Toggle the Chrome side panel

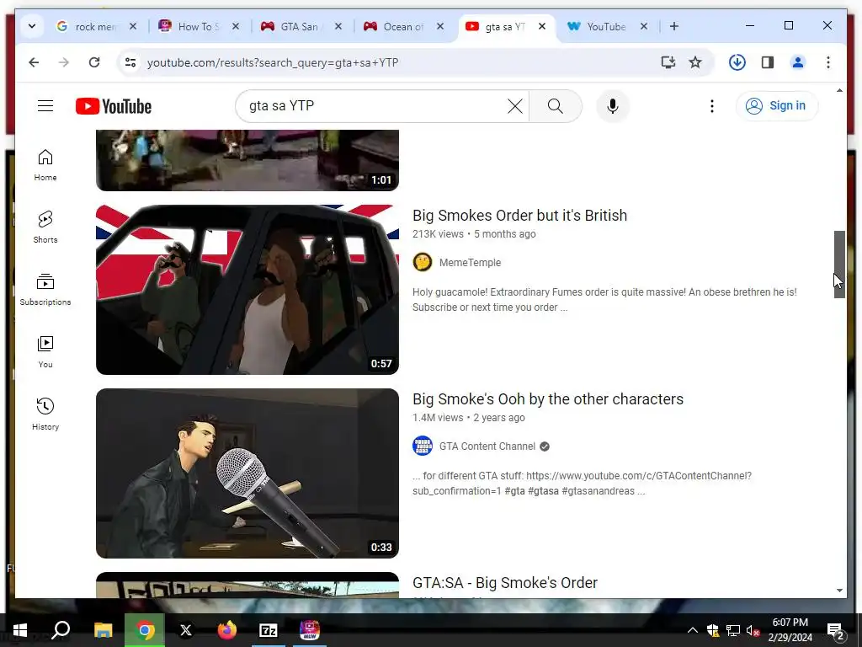pos(768,62)
